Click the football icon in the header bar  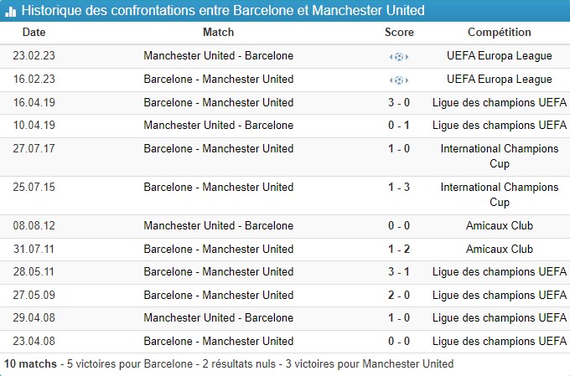click(12, 11)
